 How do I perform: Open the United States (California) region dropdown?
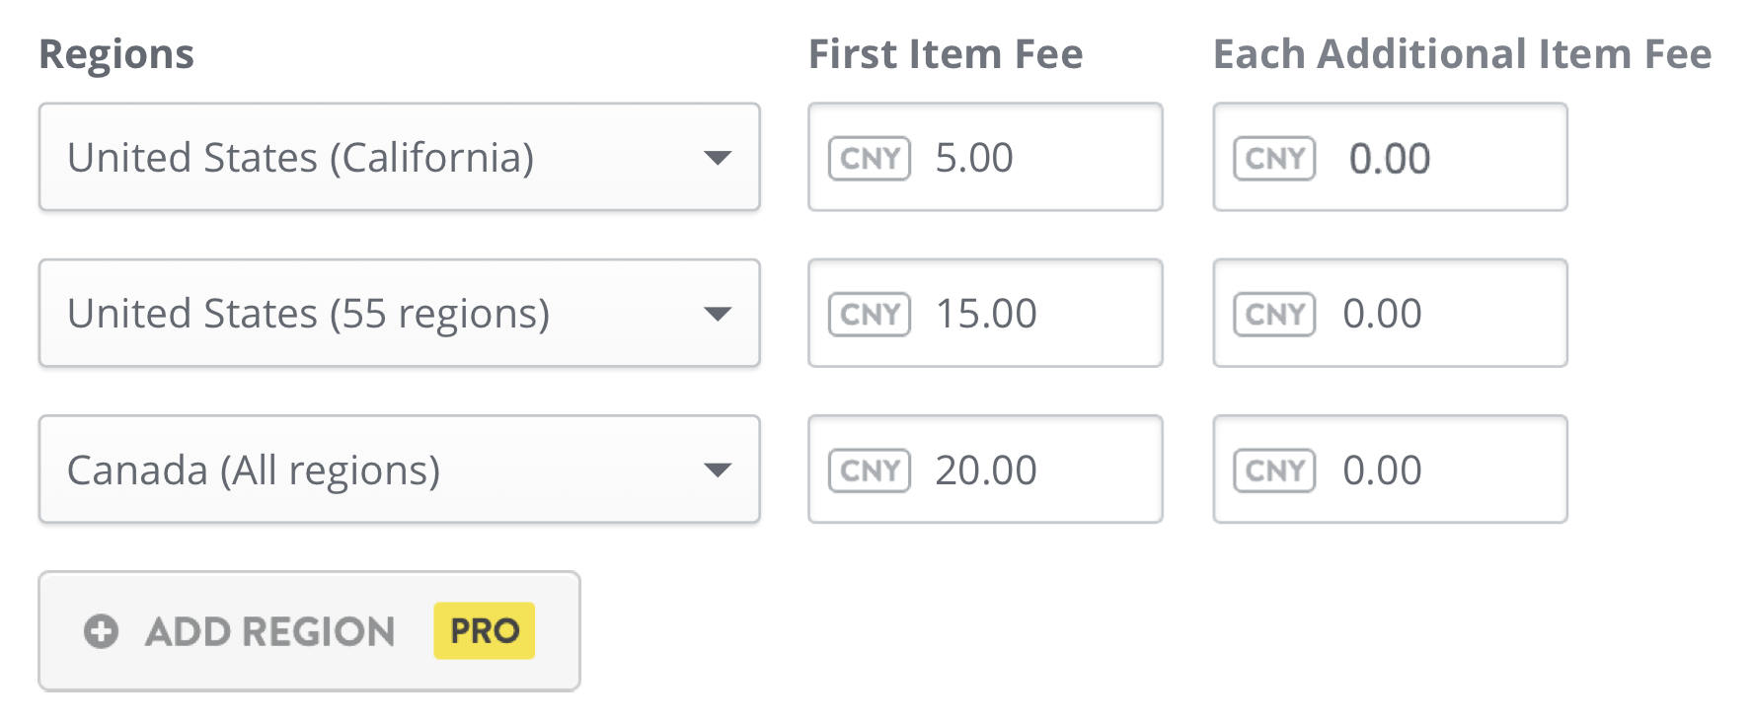click(400, 157)
